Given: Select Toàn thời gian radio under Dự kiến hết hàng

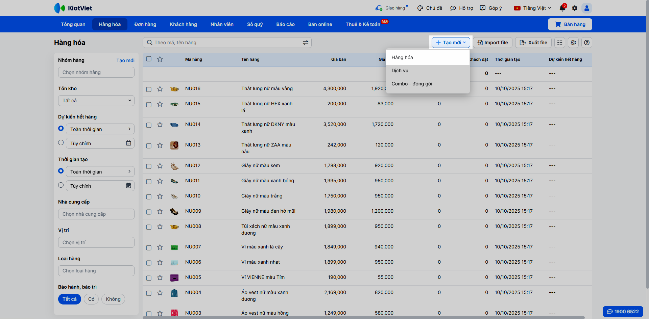Looking at the screenshot, I should tap(61, 128).
